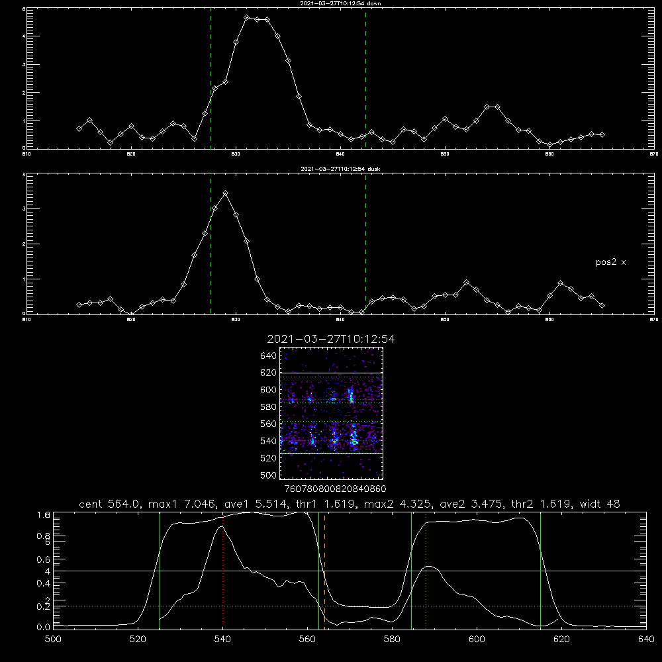Click the '600' y-axis label beside the spectral image
The width and height of the screenshot is (662, 662).
point(269,390)
